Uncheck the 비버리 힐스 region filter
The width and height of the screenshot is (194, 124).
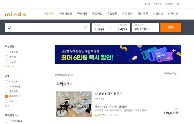point(7,96)
